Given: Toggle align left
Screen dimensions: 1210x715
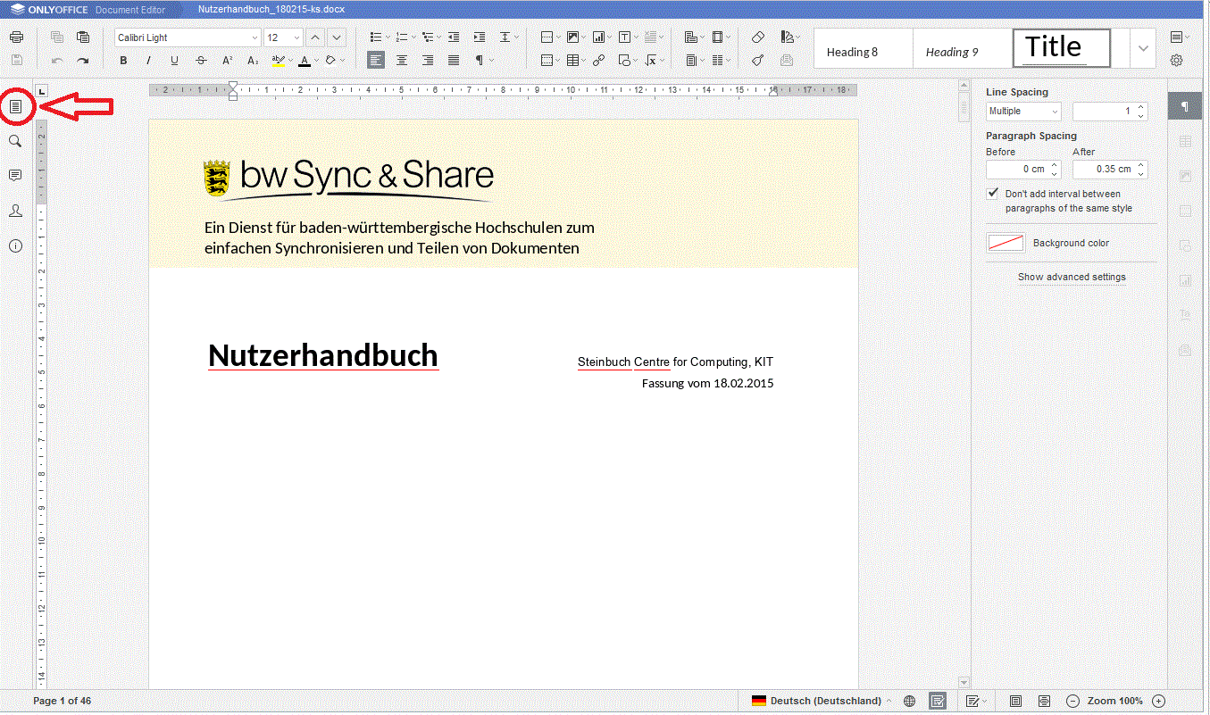Looking at the screenshot, I should point(376,61).
